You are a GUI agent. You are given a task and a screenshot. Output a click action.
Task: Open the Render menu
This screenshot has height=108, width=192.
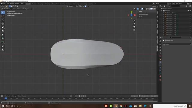pyautogui.click(x=12, y=4)
